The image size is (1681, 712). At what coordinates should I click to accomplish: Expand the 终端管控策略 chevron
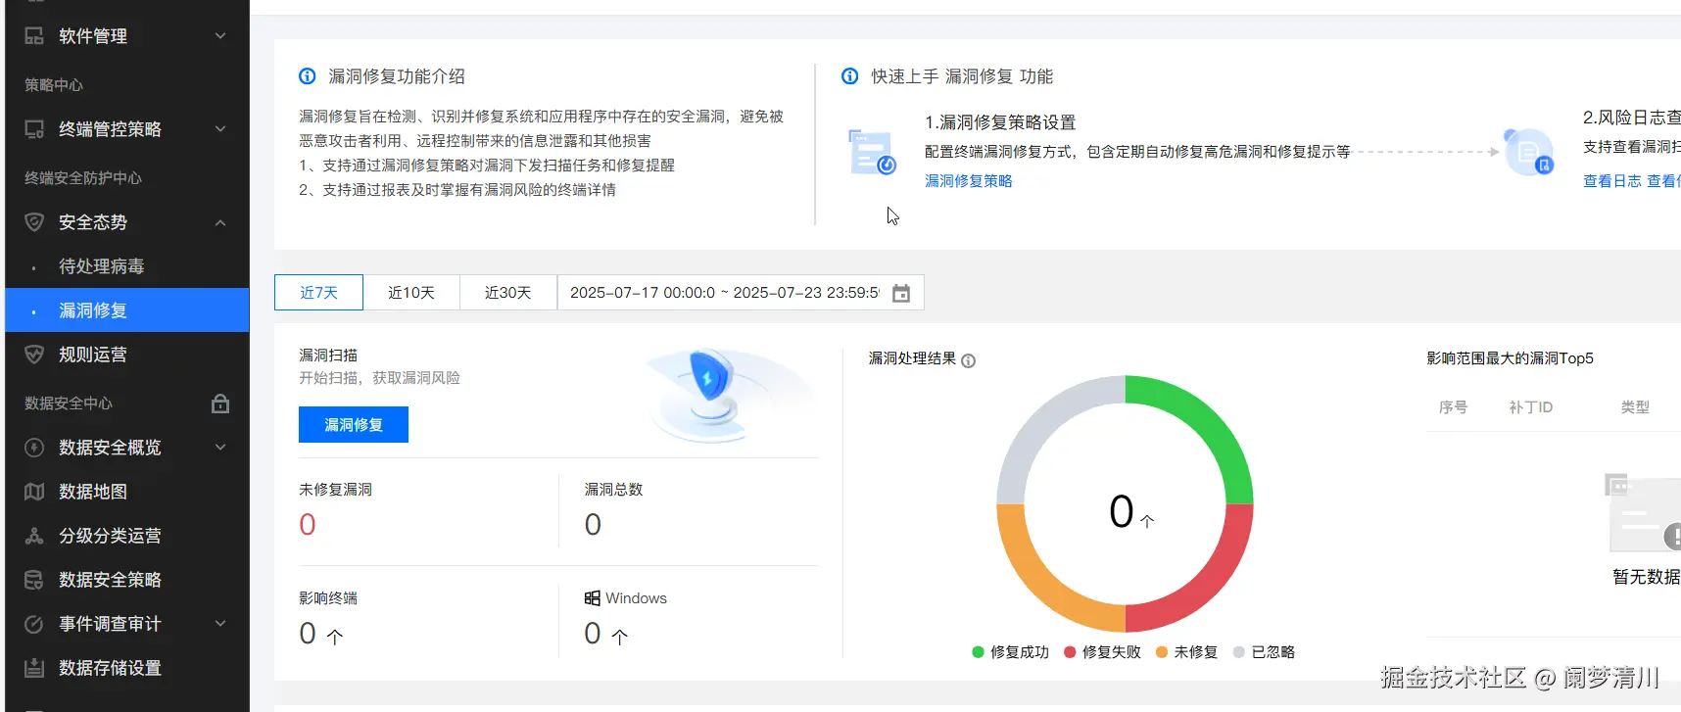coord(220,129)
